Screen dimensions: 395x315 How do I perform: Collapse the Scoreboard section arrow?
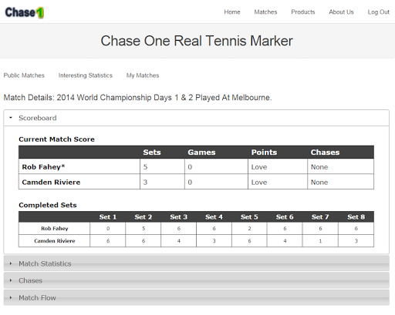click(x=11, y=118)
